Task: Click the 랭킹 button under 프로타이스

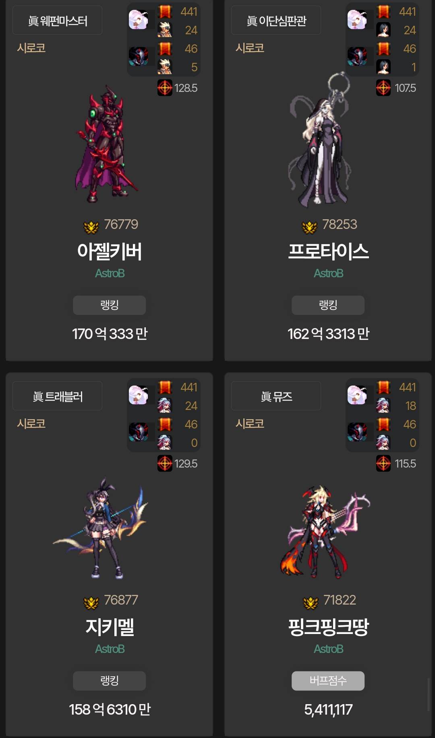Action: (x=328, y=305)
